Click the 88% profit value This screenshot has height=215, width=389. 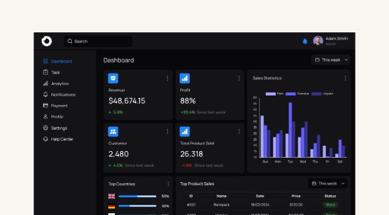(188, 101)
